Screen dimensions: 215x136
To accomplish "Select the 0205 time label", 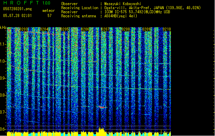I will coord(65,29).
